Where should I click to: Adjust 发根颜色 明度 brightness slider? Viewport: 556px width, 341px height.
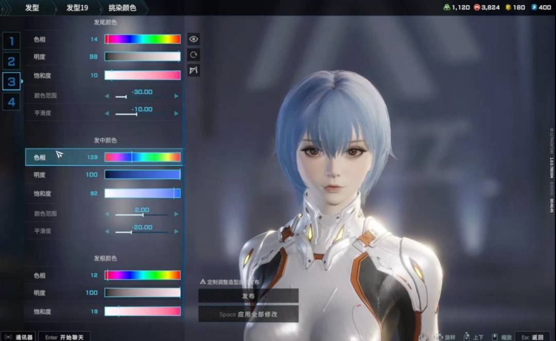click(x=143, y=293)
